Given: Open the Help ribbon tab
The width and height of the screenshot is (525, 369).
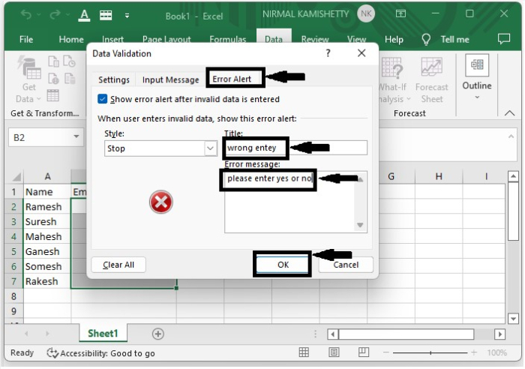Looking at the screenshot, I should click(x=394, y=40).
